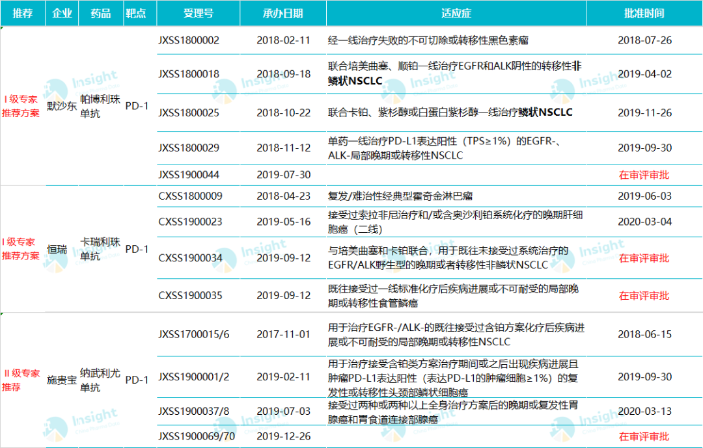
Task: Click the 推荐 column header
Action: pyautogui.click(x=22, y=14)
